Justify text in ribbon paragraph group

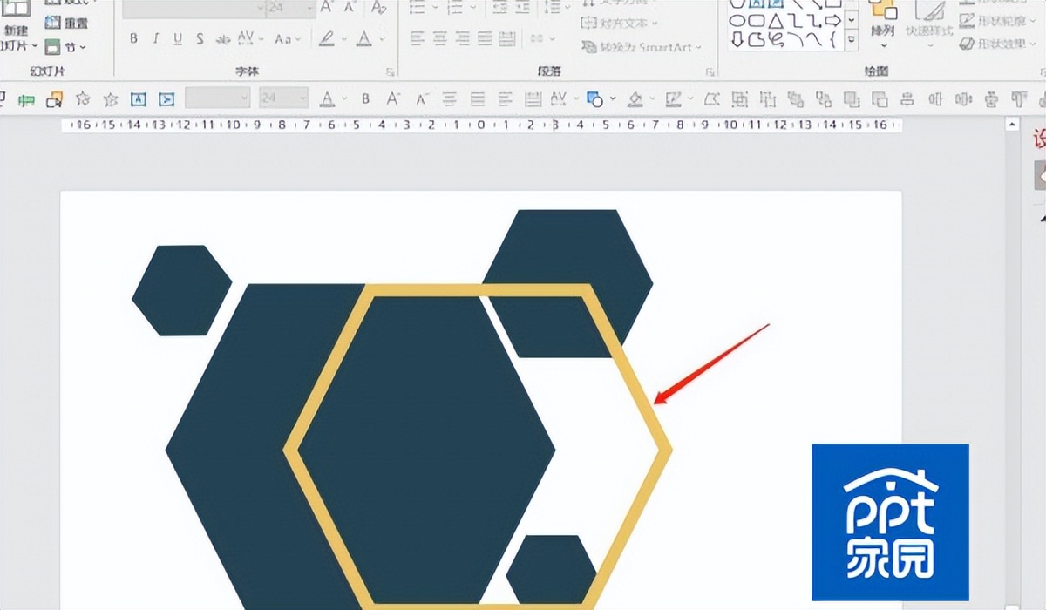[x=485, y=39]
